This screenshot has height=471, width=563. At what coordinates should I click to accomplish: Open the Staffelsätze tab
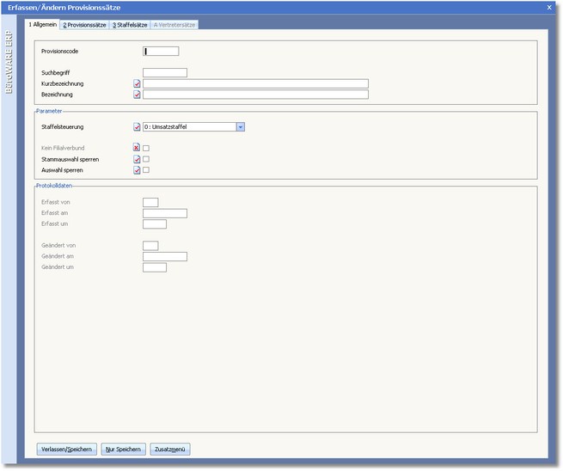pyautogui.click(x=131, y=25)
